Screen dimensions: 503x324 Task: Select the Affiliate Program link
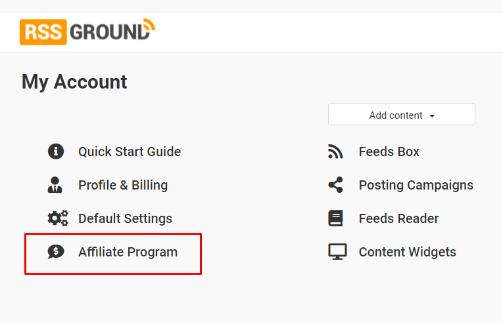pos(128,253)
